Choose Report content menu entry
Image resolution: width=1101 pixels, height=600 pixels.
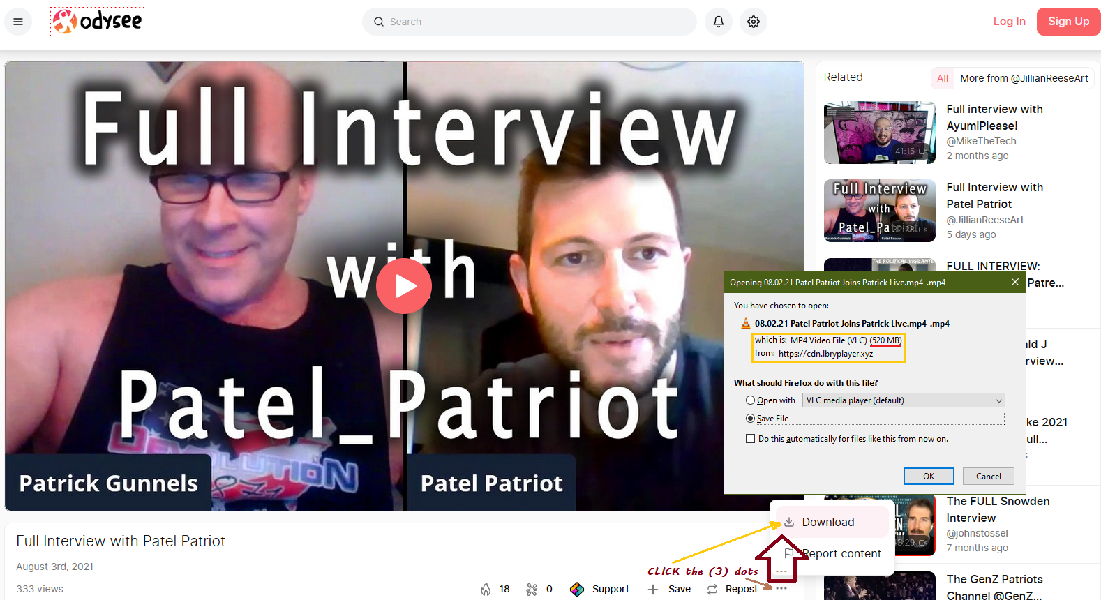pyautogui.click(x=832, y=553)
